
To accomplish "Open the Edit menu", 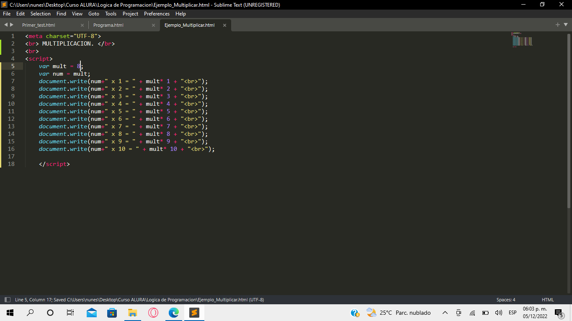I will 21,14.
